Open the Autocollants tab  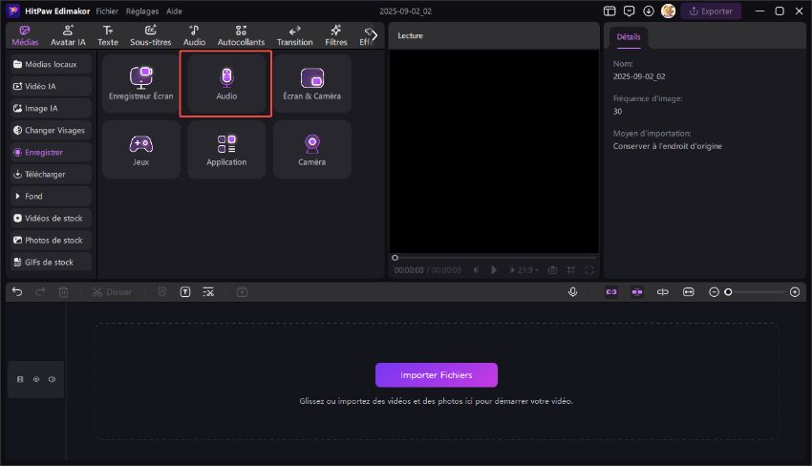241,35
